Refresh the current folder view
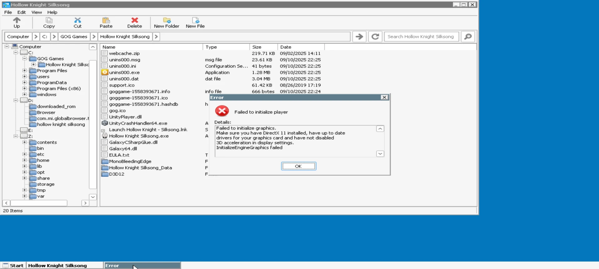The width and height of the screenshot is (599, 269). [x=375, y=36]
